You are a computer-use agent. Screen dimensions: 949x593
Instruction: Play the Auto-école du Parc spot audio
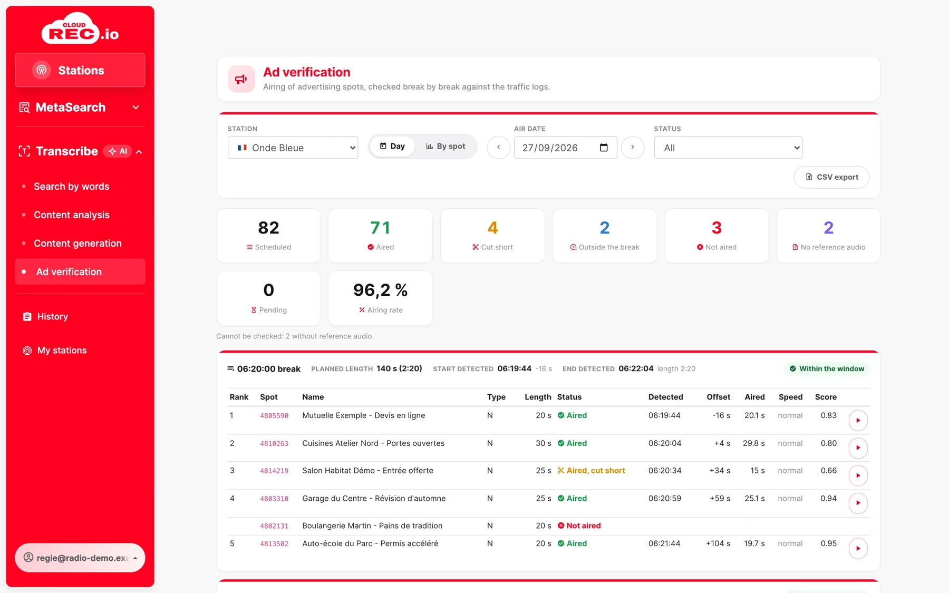pos(858,548)
